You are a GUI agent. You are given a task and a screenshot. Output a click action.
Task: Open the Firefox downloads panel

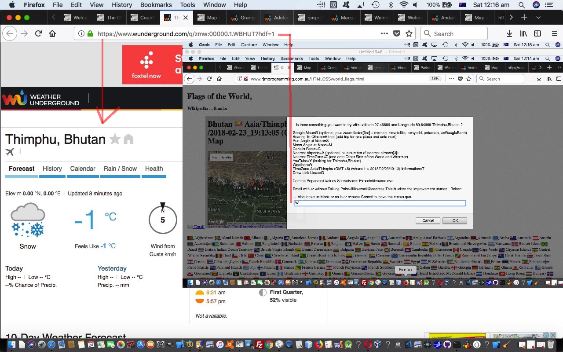click(509, 33)
